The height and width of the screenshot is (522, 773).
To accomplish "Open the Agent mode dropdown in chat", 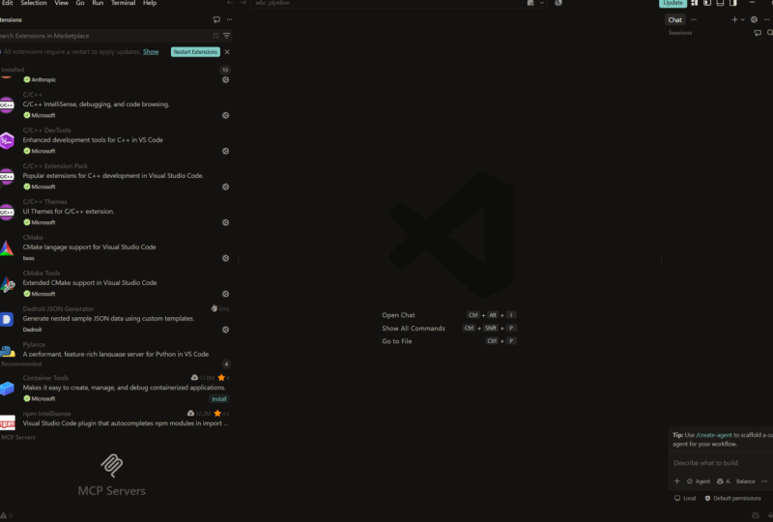I will 699,481.
